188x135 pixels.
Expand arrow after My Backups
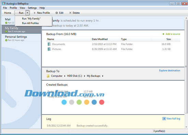pyautogui.click(x=103, y=76)
